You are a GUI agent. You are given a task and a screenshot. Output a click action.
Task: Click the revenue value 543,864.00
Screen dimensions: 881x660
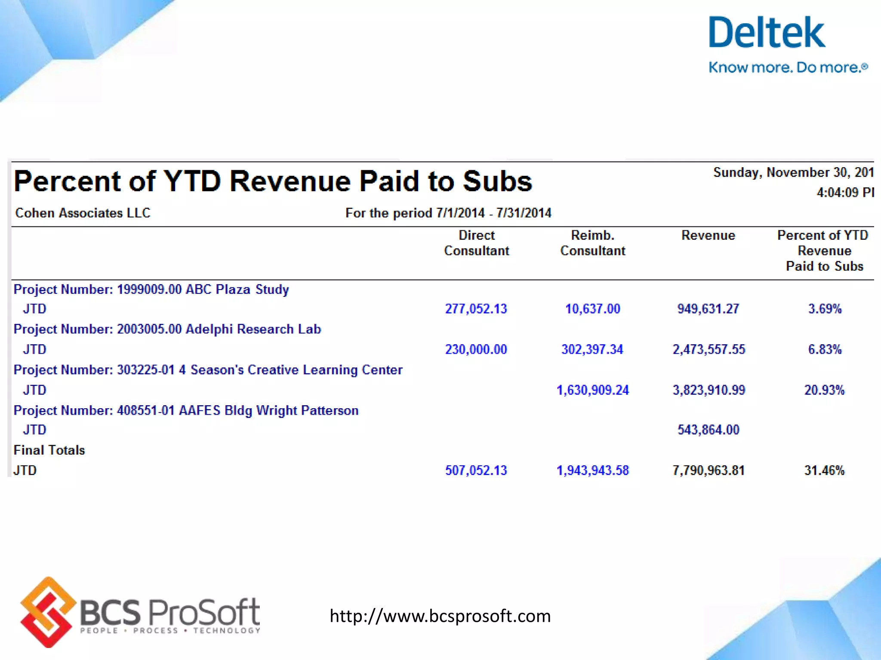coord(708,430)
